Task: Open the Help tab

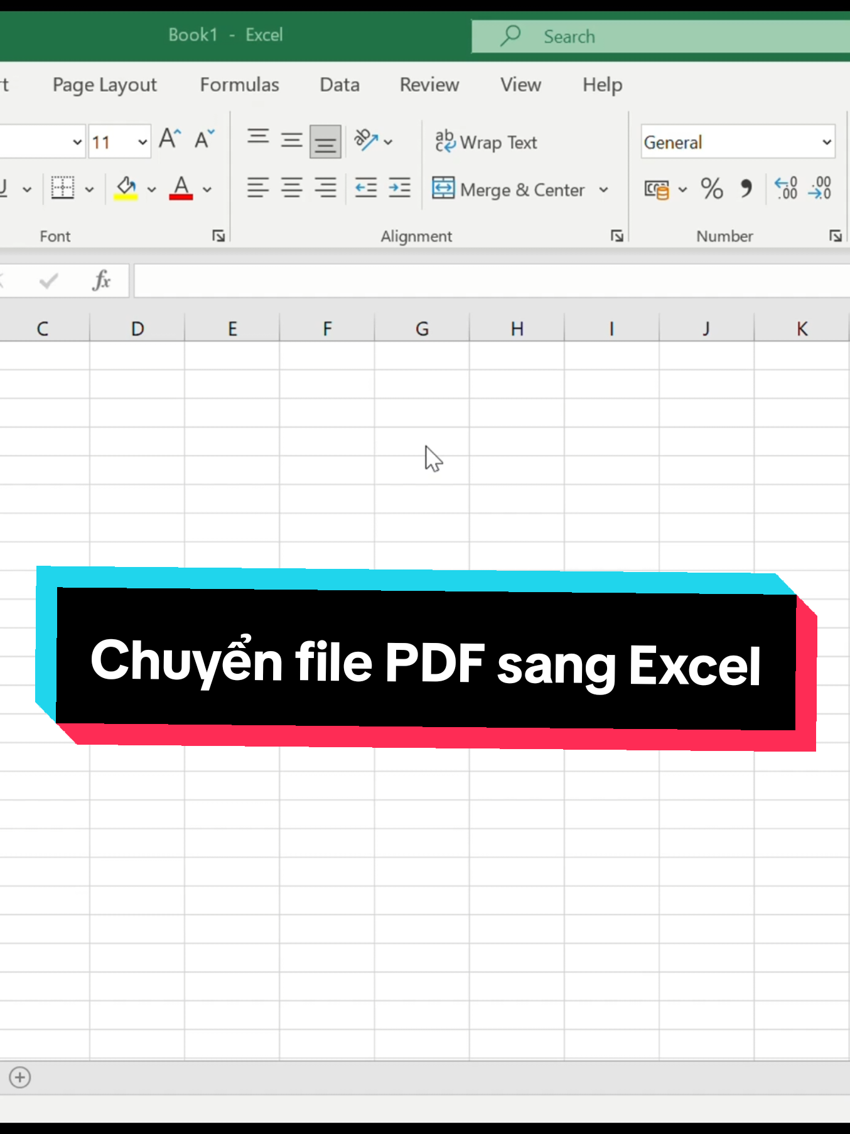Action: point(603,85)
